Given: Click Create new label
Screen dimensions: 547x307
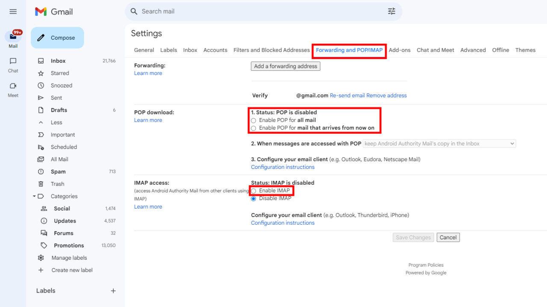Looking at the screenshot, I should 72,270.
